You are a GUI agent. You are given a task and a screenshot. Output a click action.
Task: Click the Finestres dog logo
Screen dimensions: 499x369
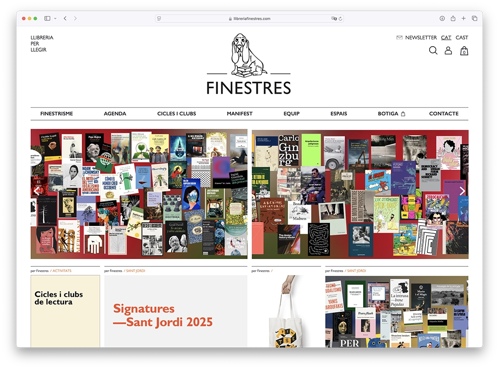point(249,55)
